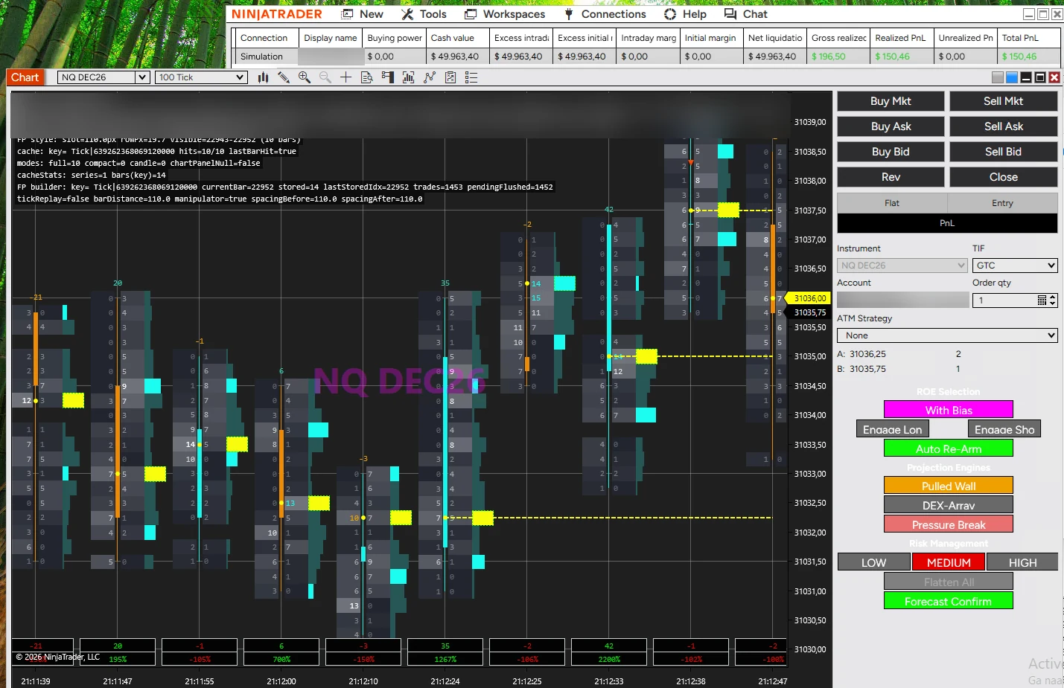Open the Tools menu
Image resolution: width=1064 pixels, height=688 pixels.
pos(424,14)
